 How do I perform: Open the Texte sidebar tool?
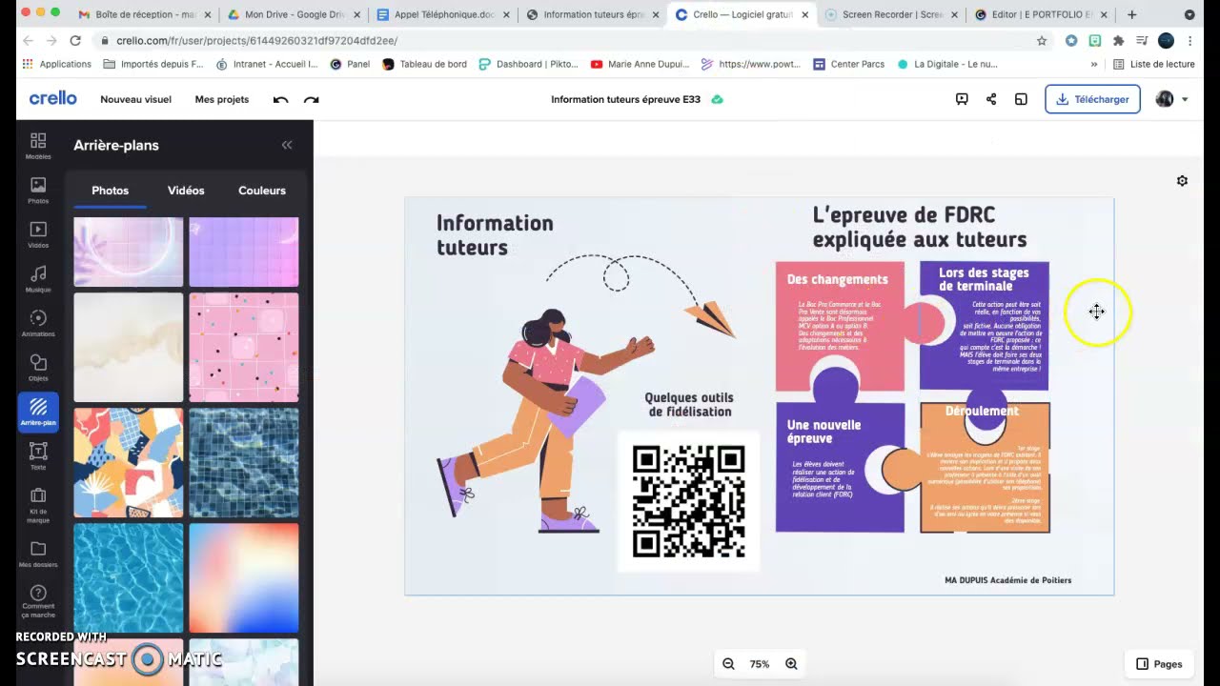[x=38, y=456]
